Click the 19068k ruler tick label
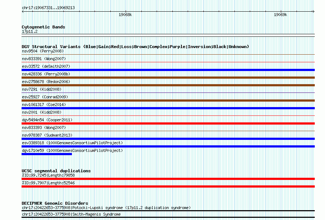 (125, 15)
